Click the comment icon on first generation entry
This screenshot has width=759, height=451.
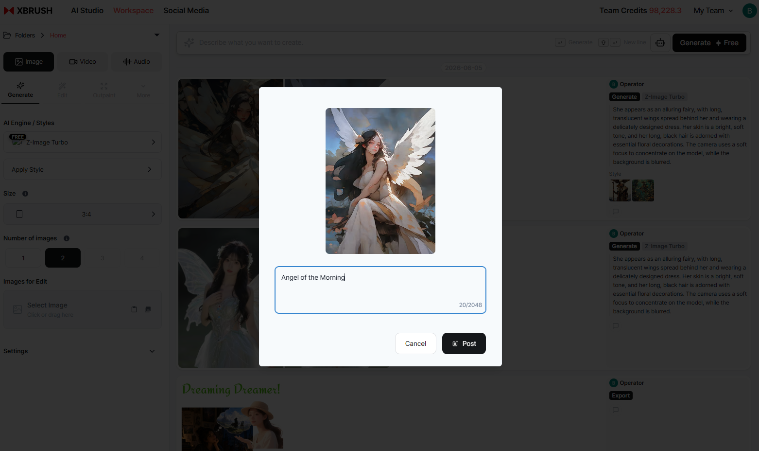click(616, 211)
